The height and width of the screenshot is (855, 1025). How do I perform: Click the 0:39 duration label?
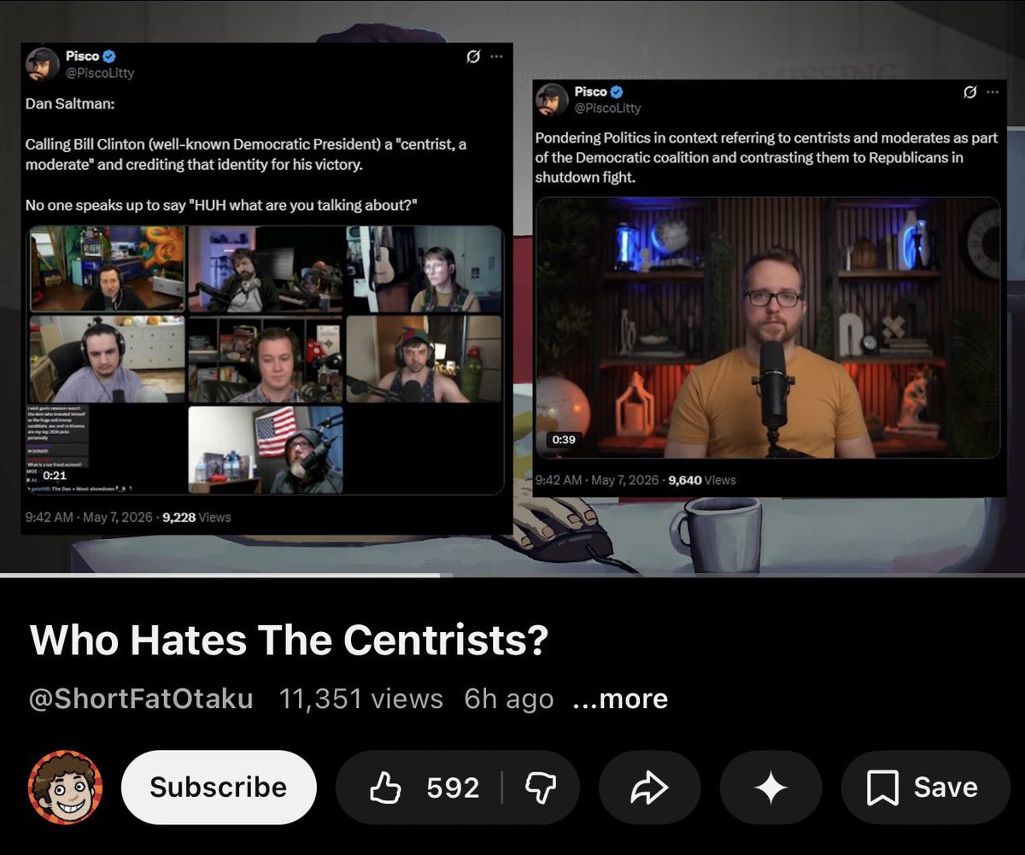click(564, 440)
